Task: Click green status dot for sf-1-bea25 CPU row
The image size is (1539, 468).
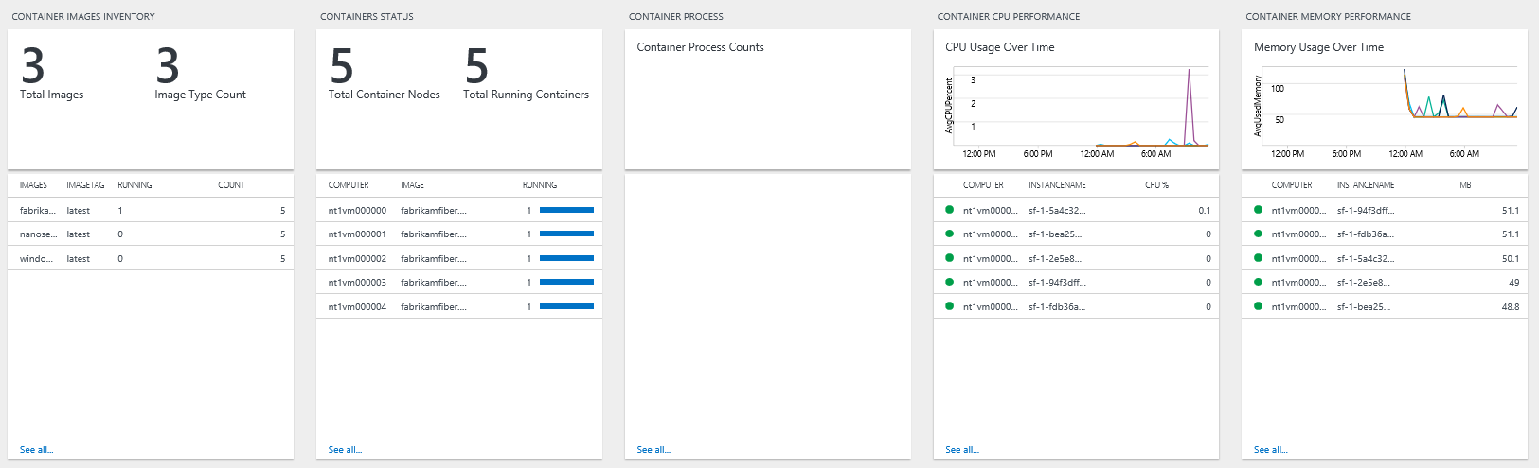Action: point(949,234)
